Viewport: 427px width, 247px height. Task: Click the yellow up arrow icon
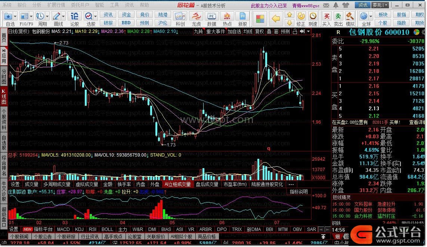pos(290,15)
